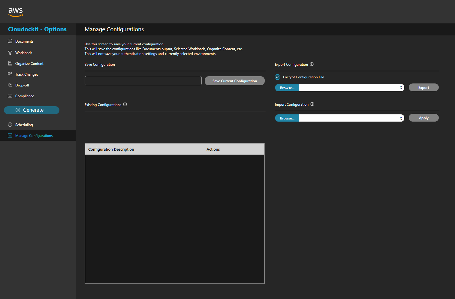Screen dimensions: 455x299
Task: Click the Actions column header
Action: [213, 149]
